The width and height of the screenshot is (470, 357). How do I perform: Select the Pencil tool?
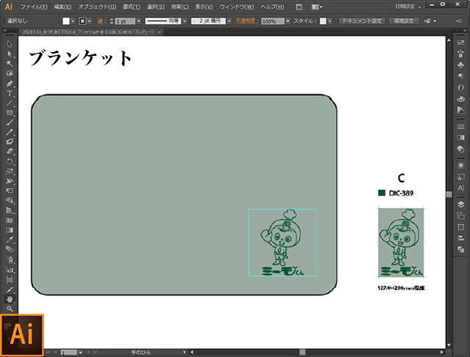pos(10,132)
